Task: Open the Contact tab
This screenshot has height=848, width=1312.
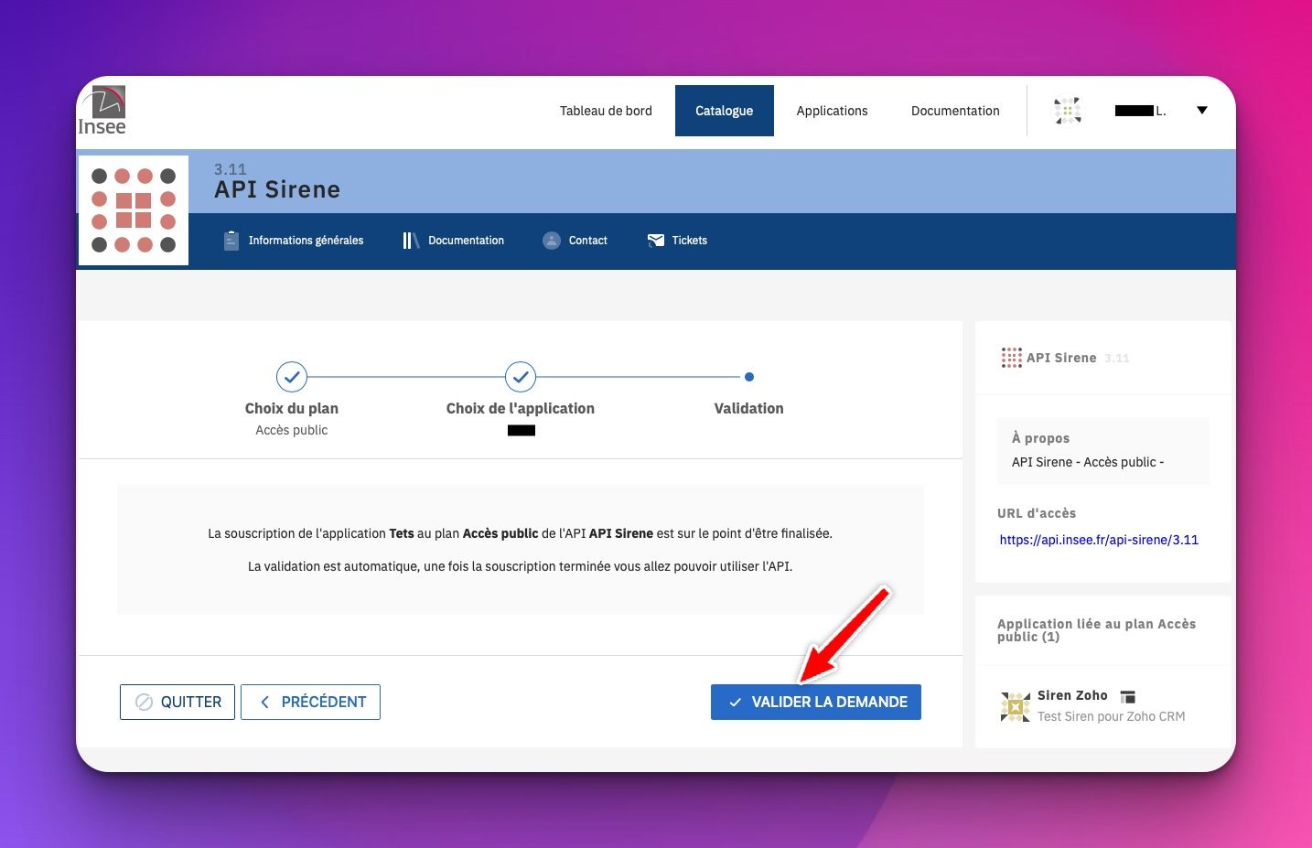Action: [588, 241]
